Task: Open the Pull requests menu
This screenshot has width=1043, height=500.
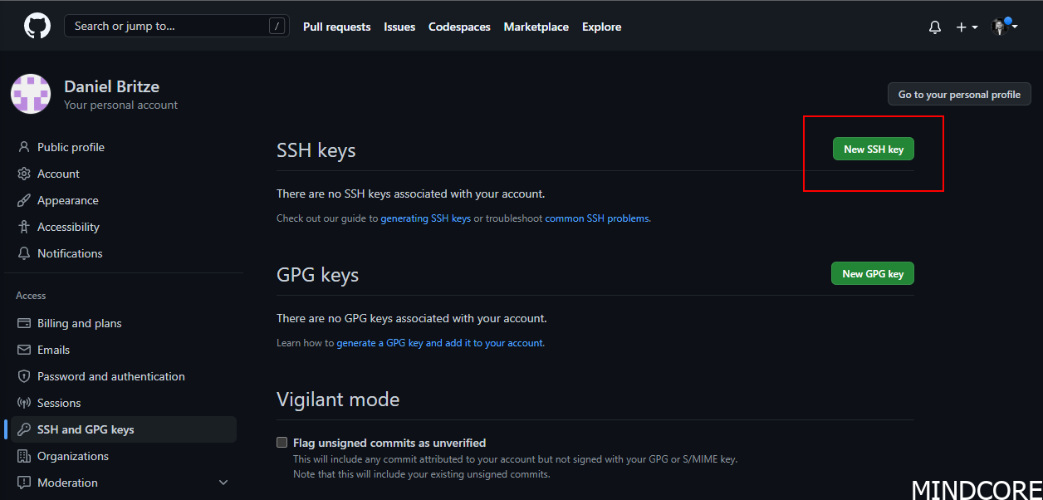Action: (x=336, y=27)
